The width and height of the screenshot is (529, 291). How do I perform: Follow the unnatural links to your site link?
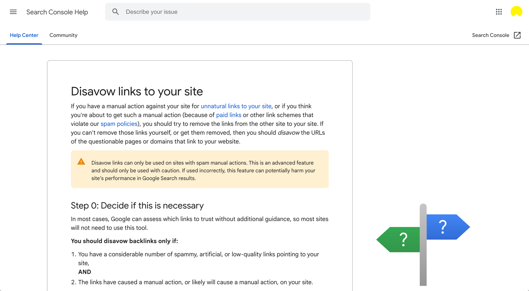(236, 106)
